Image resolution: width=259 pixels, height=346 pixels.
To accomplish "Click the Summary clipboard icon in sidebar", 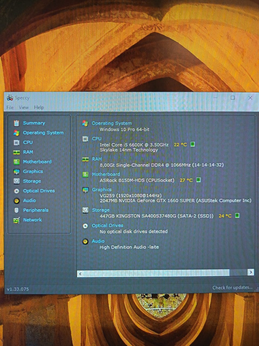I will click(x=16, y=123).
